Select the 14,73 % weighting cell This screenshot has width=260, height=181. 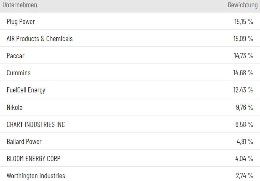coord(243,56)
